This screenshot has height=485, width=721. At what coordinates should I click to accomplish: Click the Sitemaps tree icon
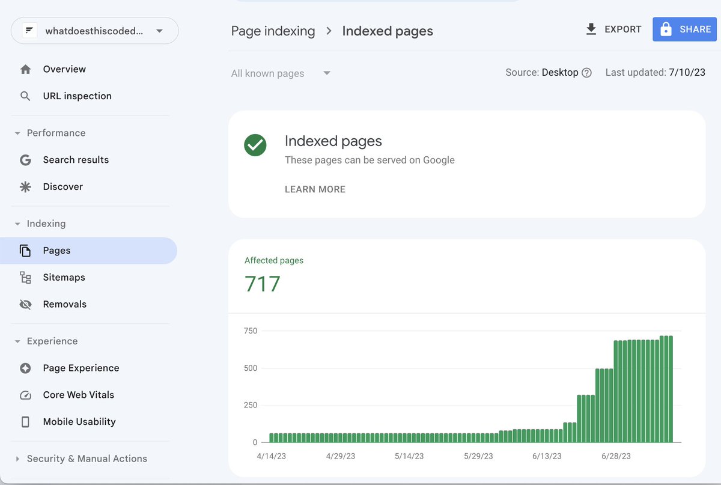(25, 278)
